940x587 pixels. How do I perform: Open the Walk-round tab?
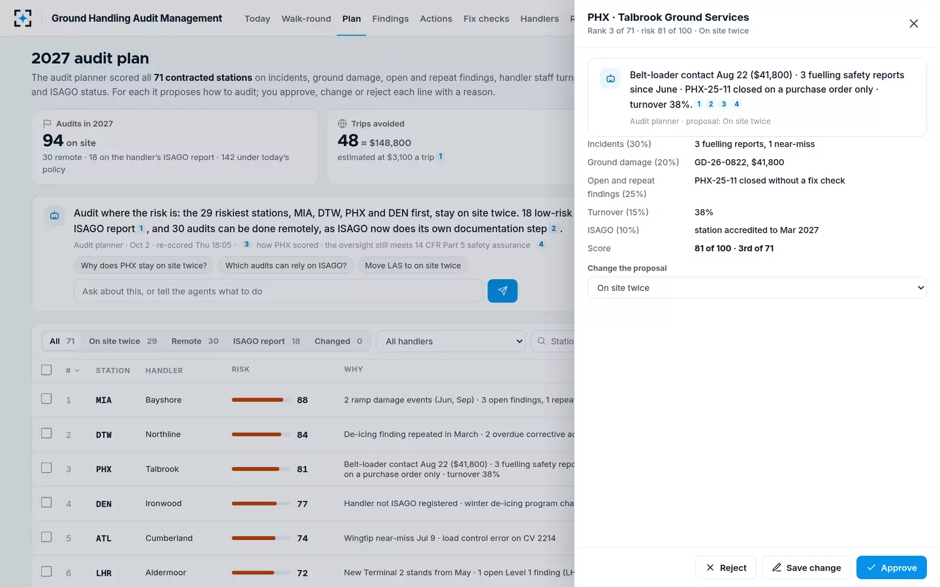click(306, 18)
